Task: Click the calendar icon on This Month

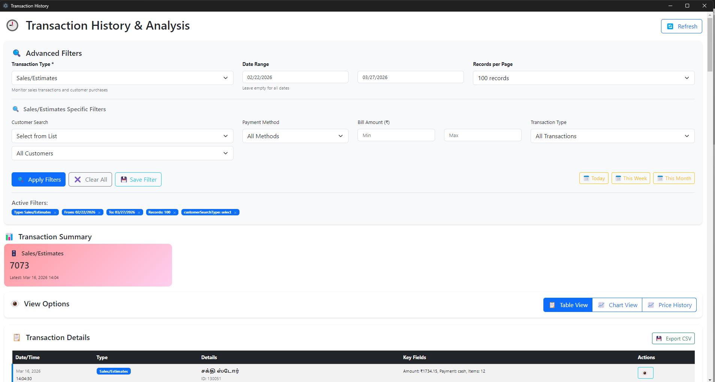Action: pyautogui.click(x=660, y=178)
